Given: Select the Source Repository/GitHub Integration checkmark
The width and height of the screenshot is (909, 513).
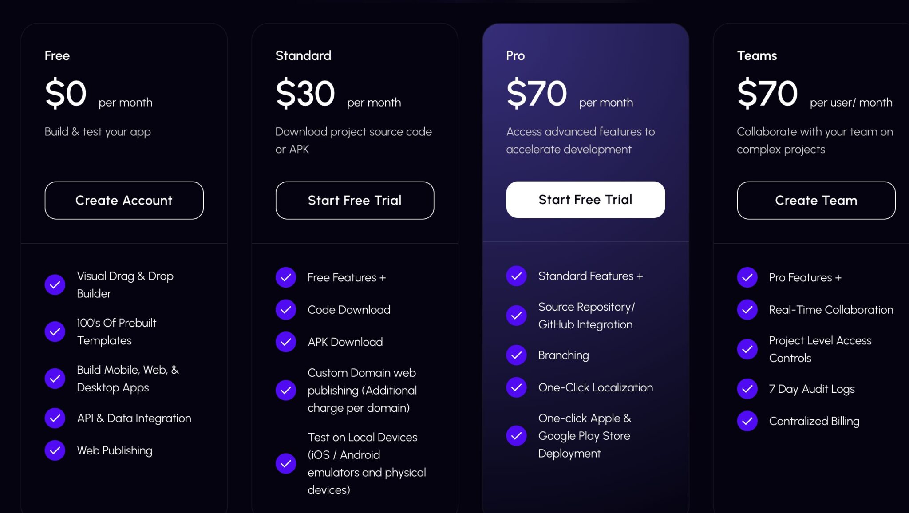Looking at the screenshot, I should (516, 316).
